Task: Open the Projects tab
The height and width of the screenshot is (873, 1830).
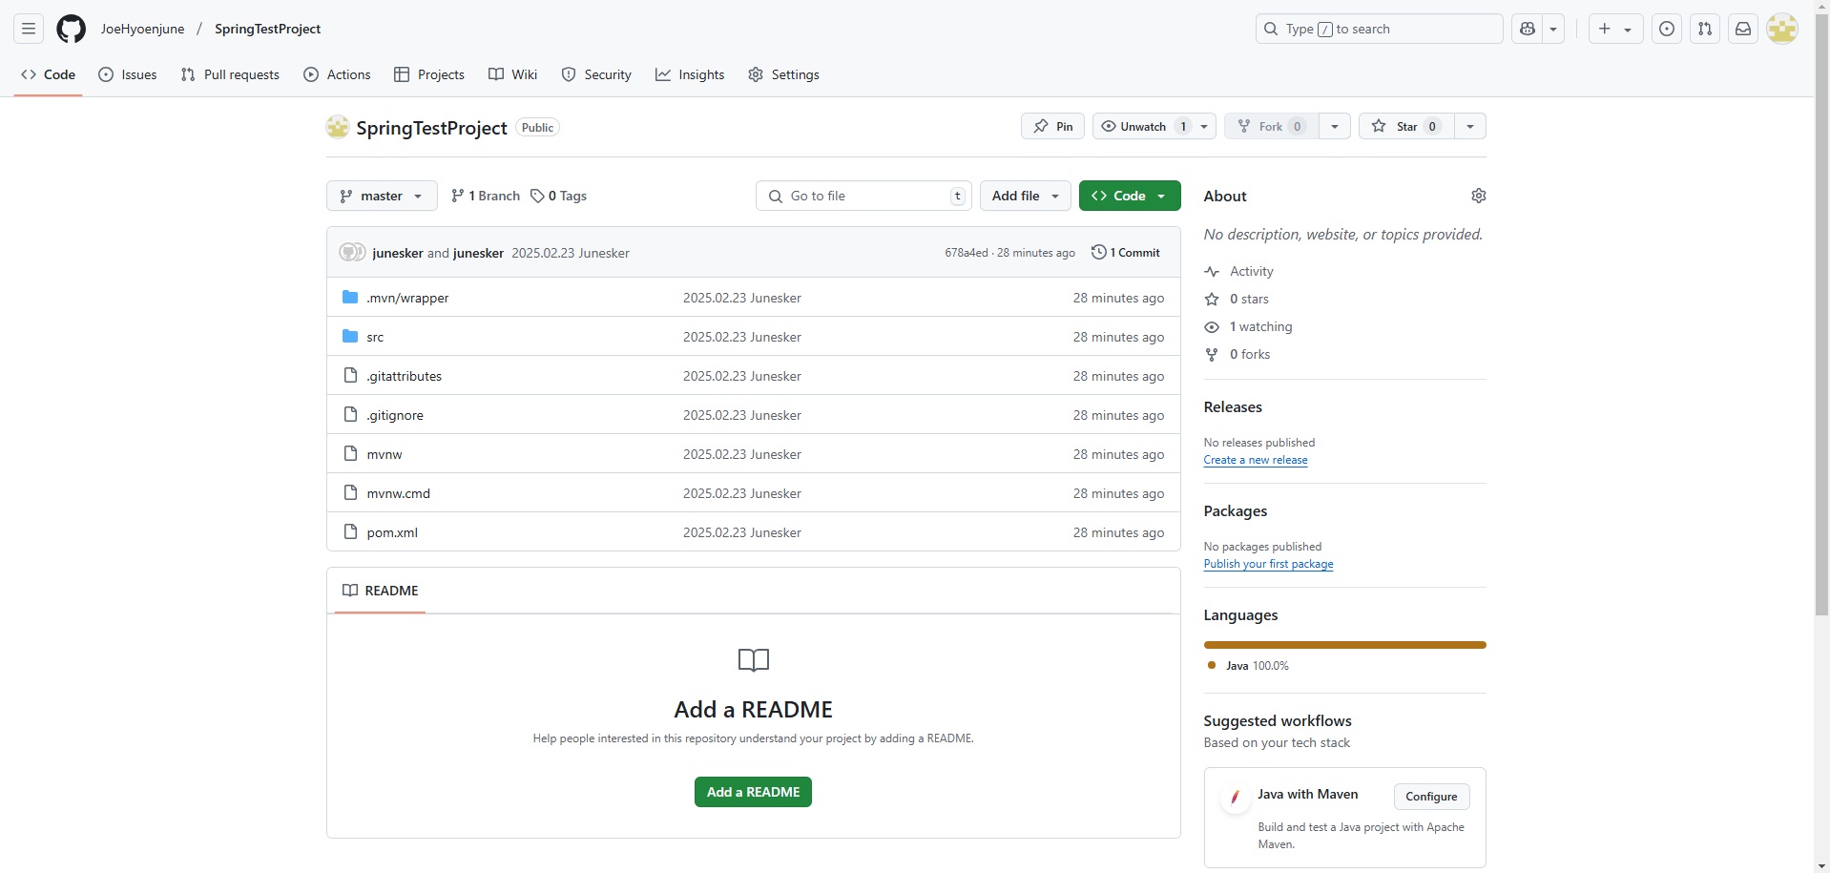Action: tap(429, 74)
